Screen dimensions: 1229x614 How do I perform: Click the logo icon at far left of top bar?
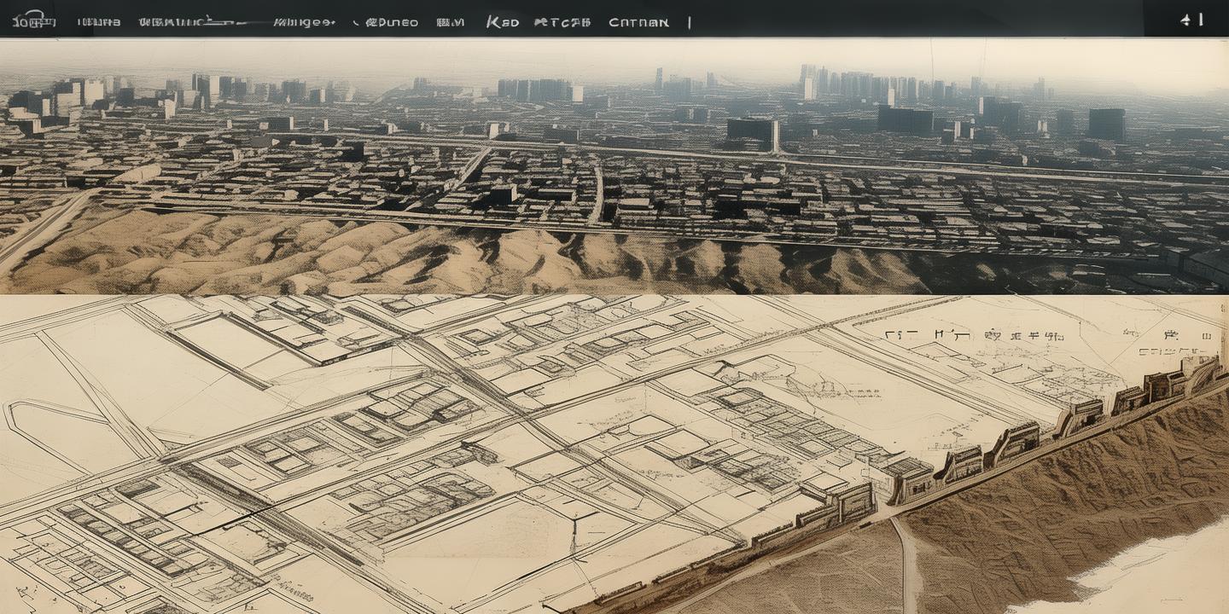[32, 20]
